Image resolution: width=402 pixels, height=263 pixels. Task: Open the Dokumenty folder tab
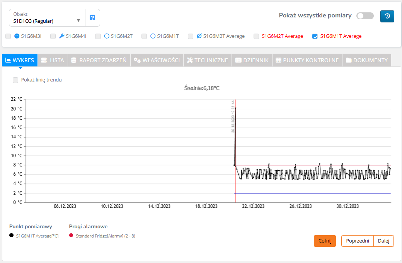(x=366, y=60)
